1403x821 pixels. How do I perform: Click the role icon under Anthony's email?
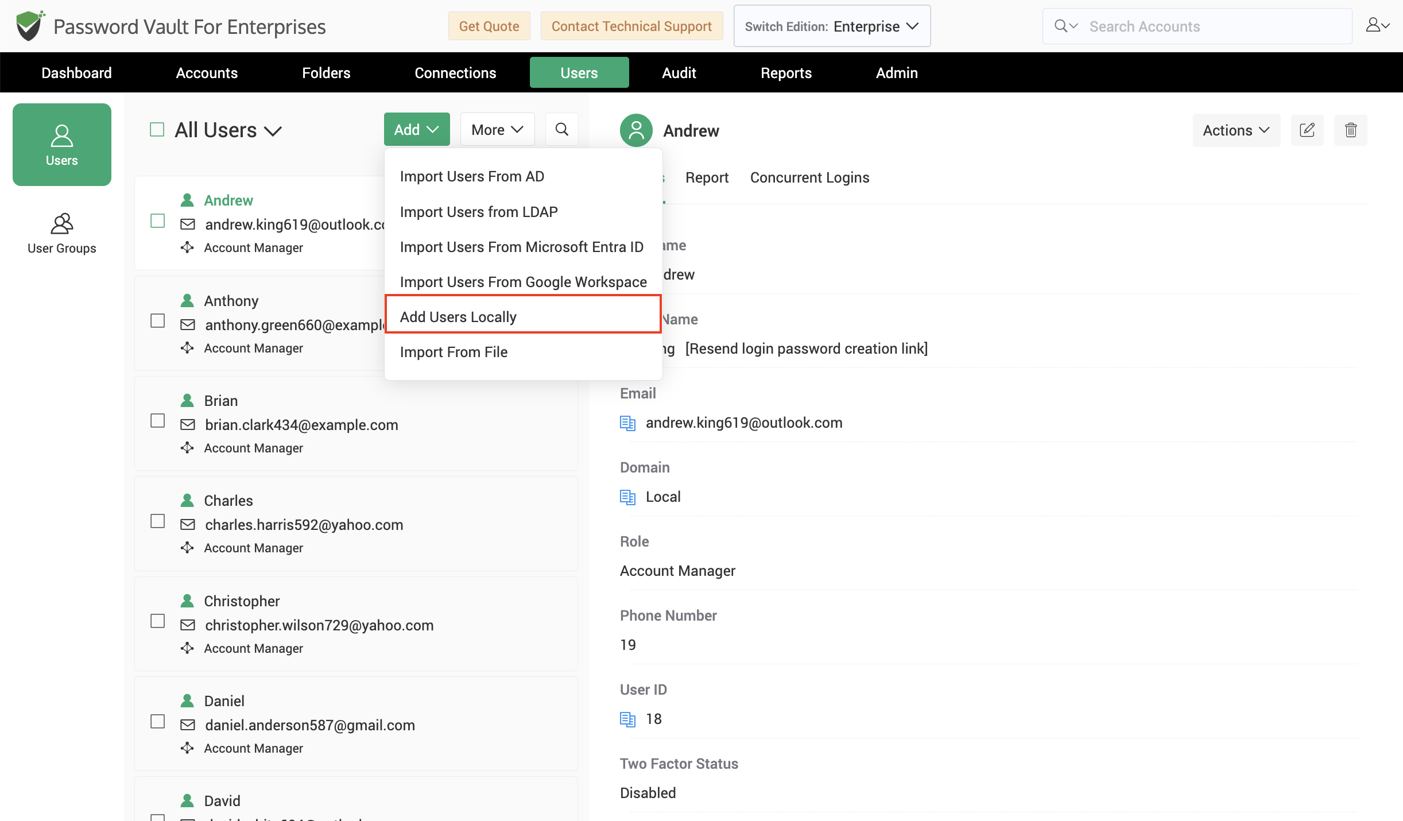tap(187, 348)
